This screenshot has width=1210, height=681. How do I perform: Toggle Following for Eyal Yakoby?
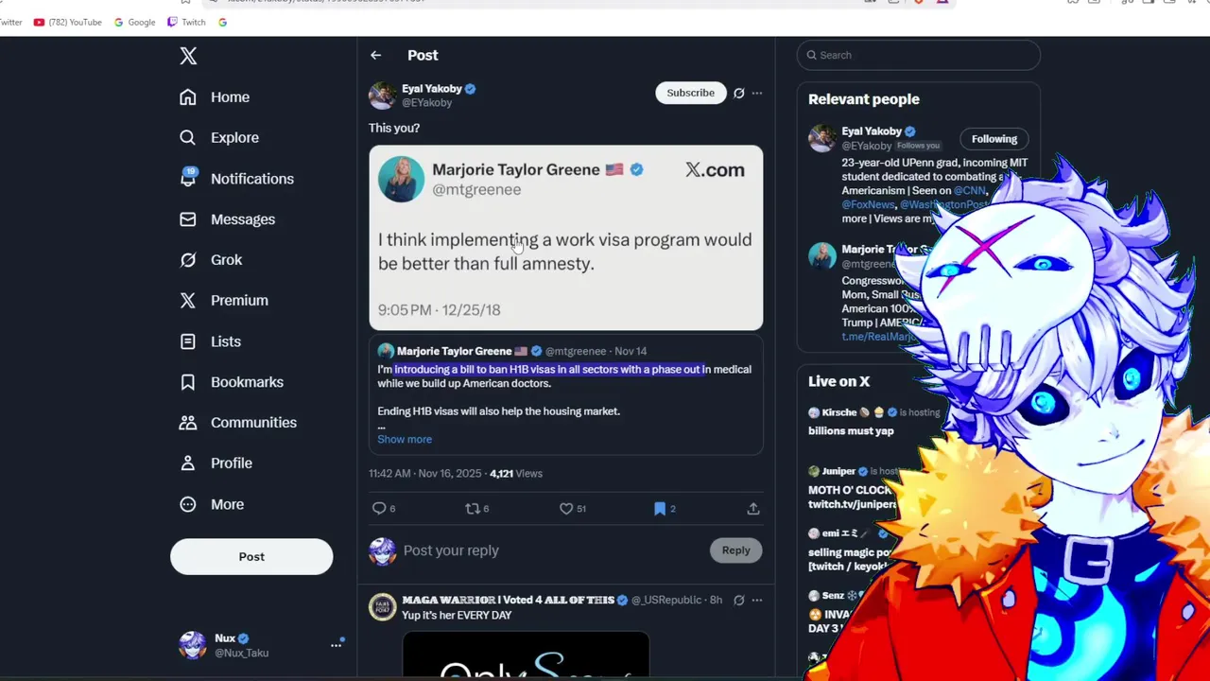click(x=994, y=139)
